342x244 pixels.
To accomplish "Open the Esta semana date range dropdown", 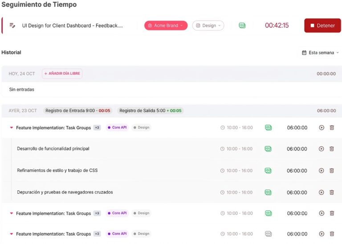I will click(320, 53).
